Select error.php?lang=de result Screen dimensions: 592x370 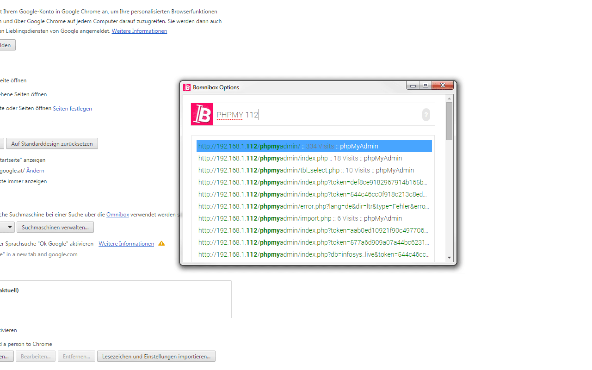click(314, 206)
